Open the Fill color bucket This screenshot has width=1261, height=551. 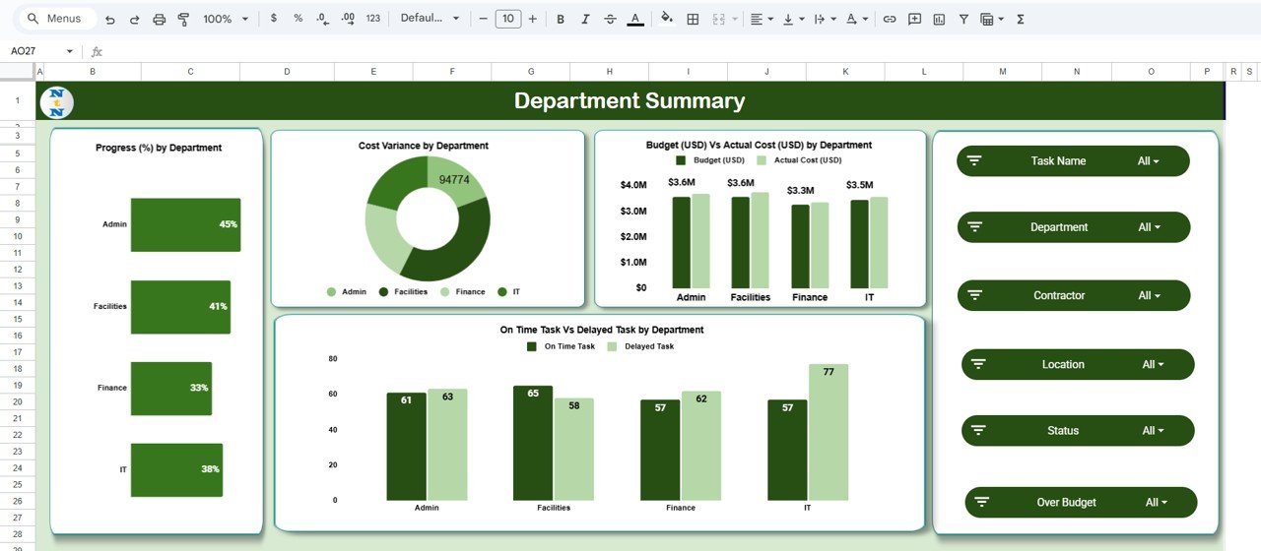point(667,19)
